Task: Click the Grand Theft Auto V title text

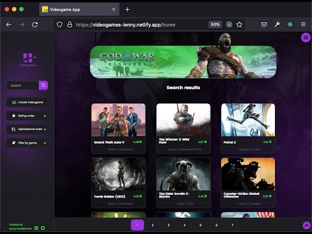Action: 109,142
